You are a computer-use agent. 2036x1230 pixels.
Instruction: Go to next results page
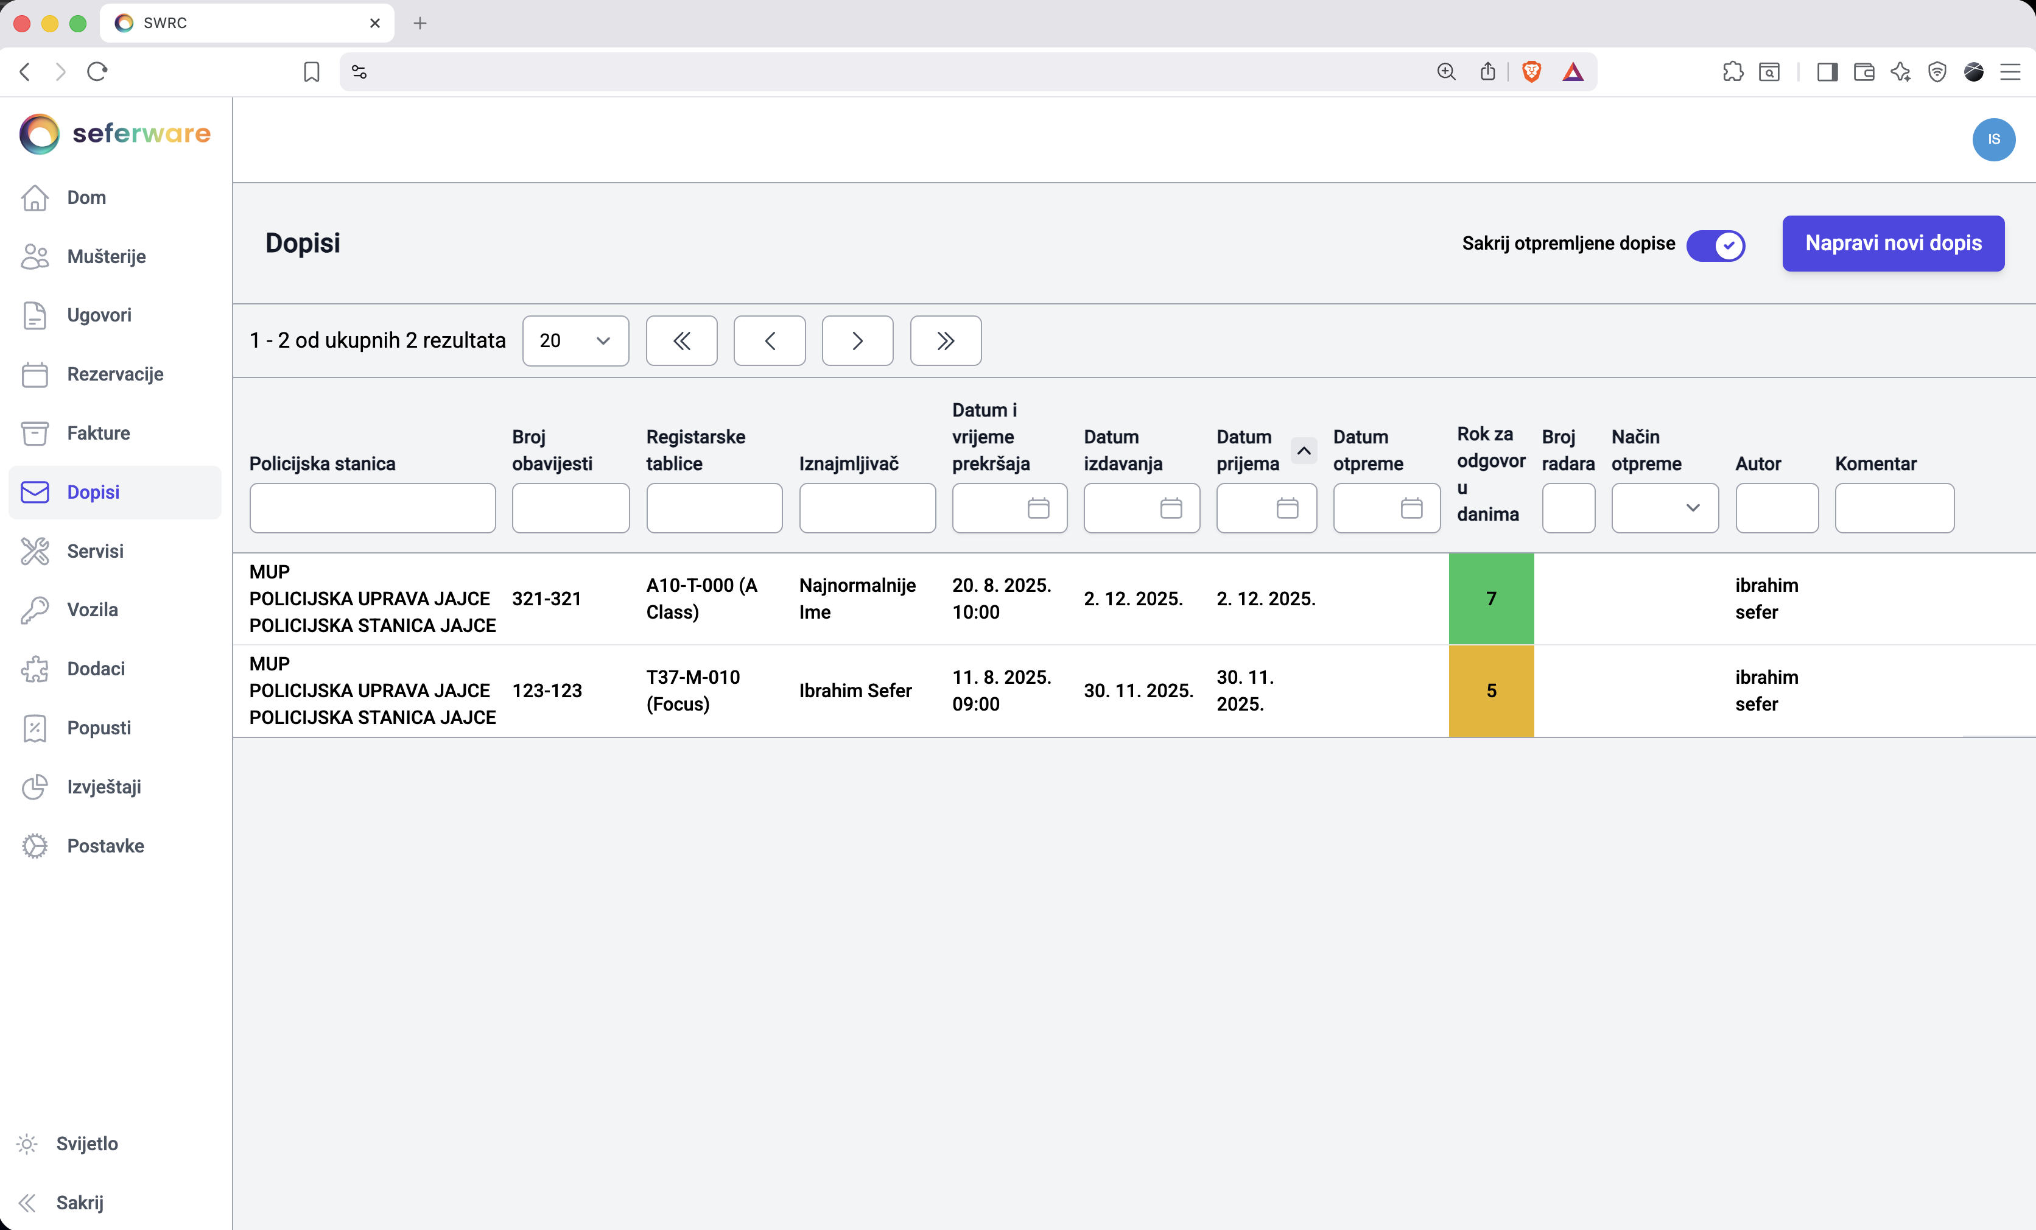(x=857, y=340)
